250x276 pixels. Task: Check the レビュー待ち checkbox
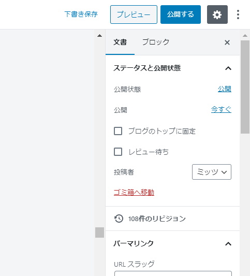118,152
